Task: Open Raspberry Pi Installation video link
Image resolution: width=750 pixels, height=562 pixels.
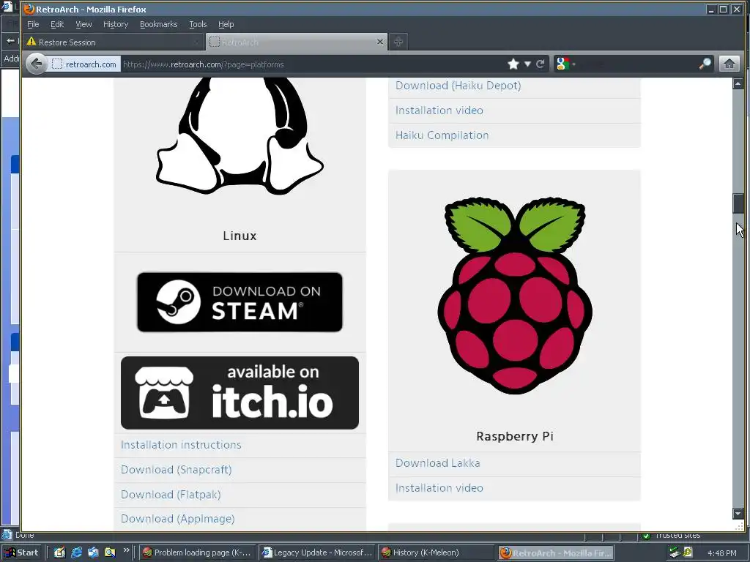Action: point(439,488)
